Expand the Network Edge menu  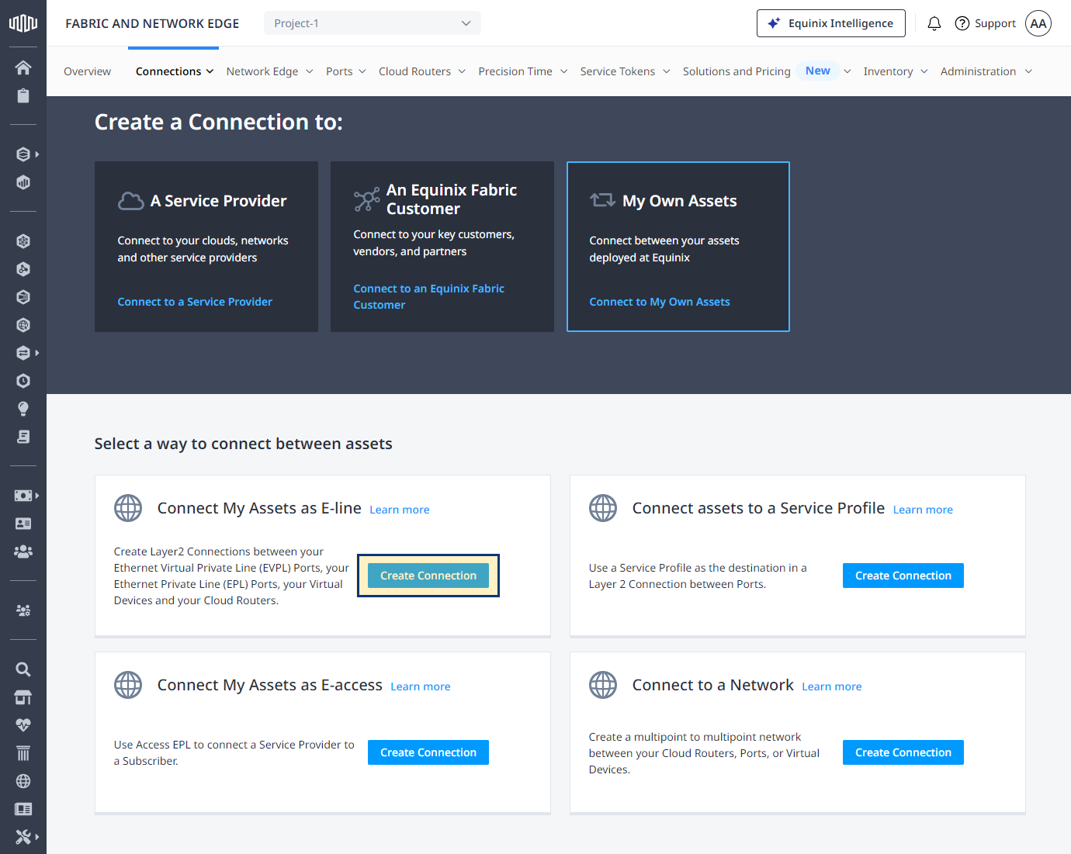coord(269,71)
